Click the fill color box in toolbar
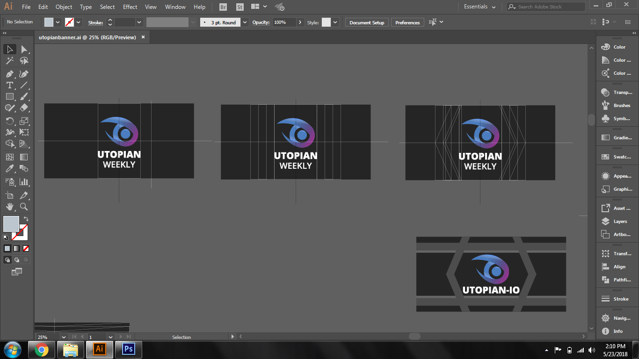Image resolution: width=639 pixels, height=359 pixels. point(11,224)
